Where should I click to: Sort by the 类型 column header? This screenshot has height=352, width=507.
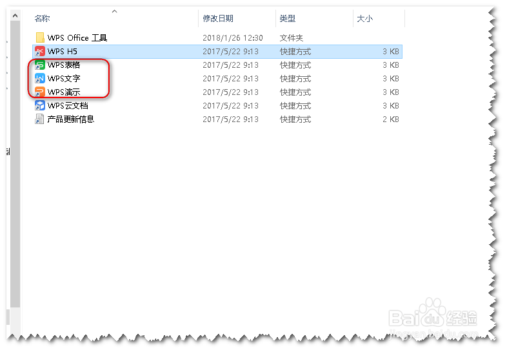click(x=288, y=19)
